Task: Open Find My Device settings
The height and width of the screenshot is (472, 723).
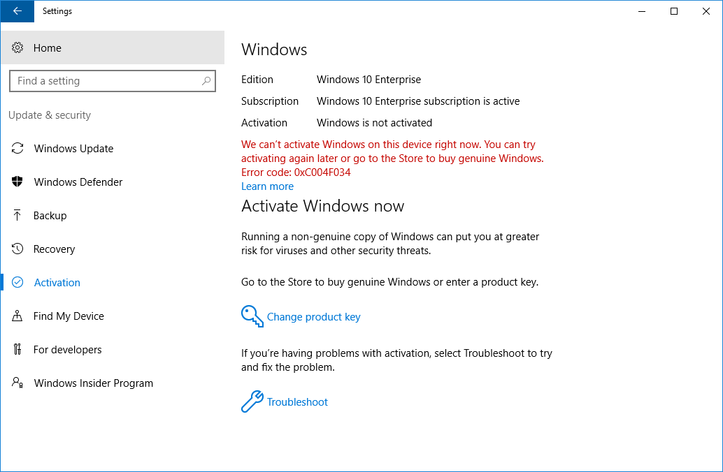Action: pos(20,316)
